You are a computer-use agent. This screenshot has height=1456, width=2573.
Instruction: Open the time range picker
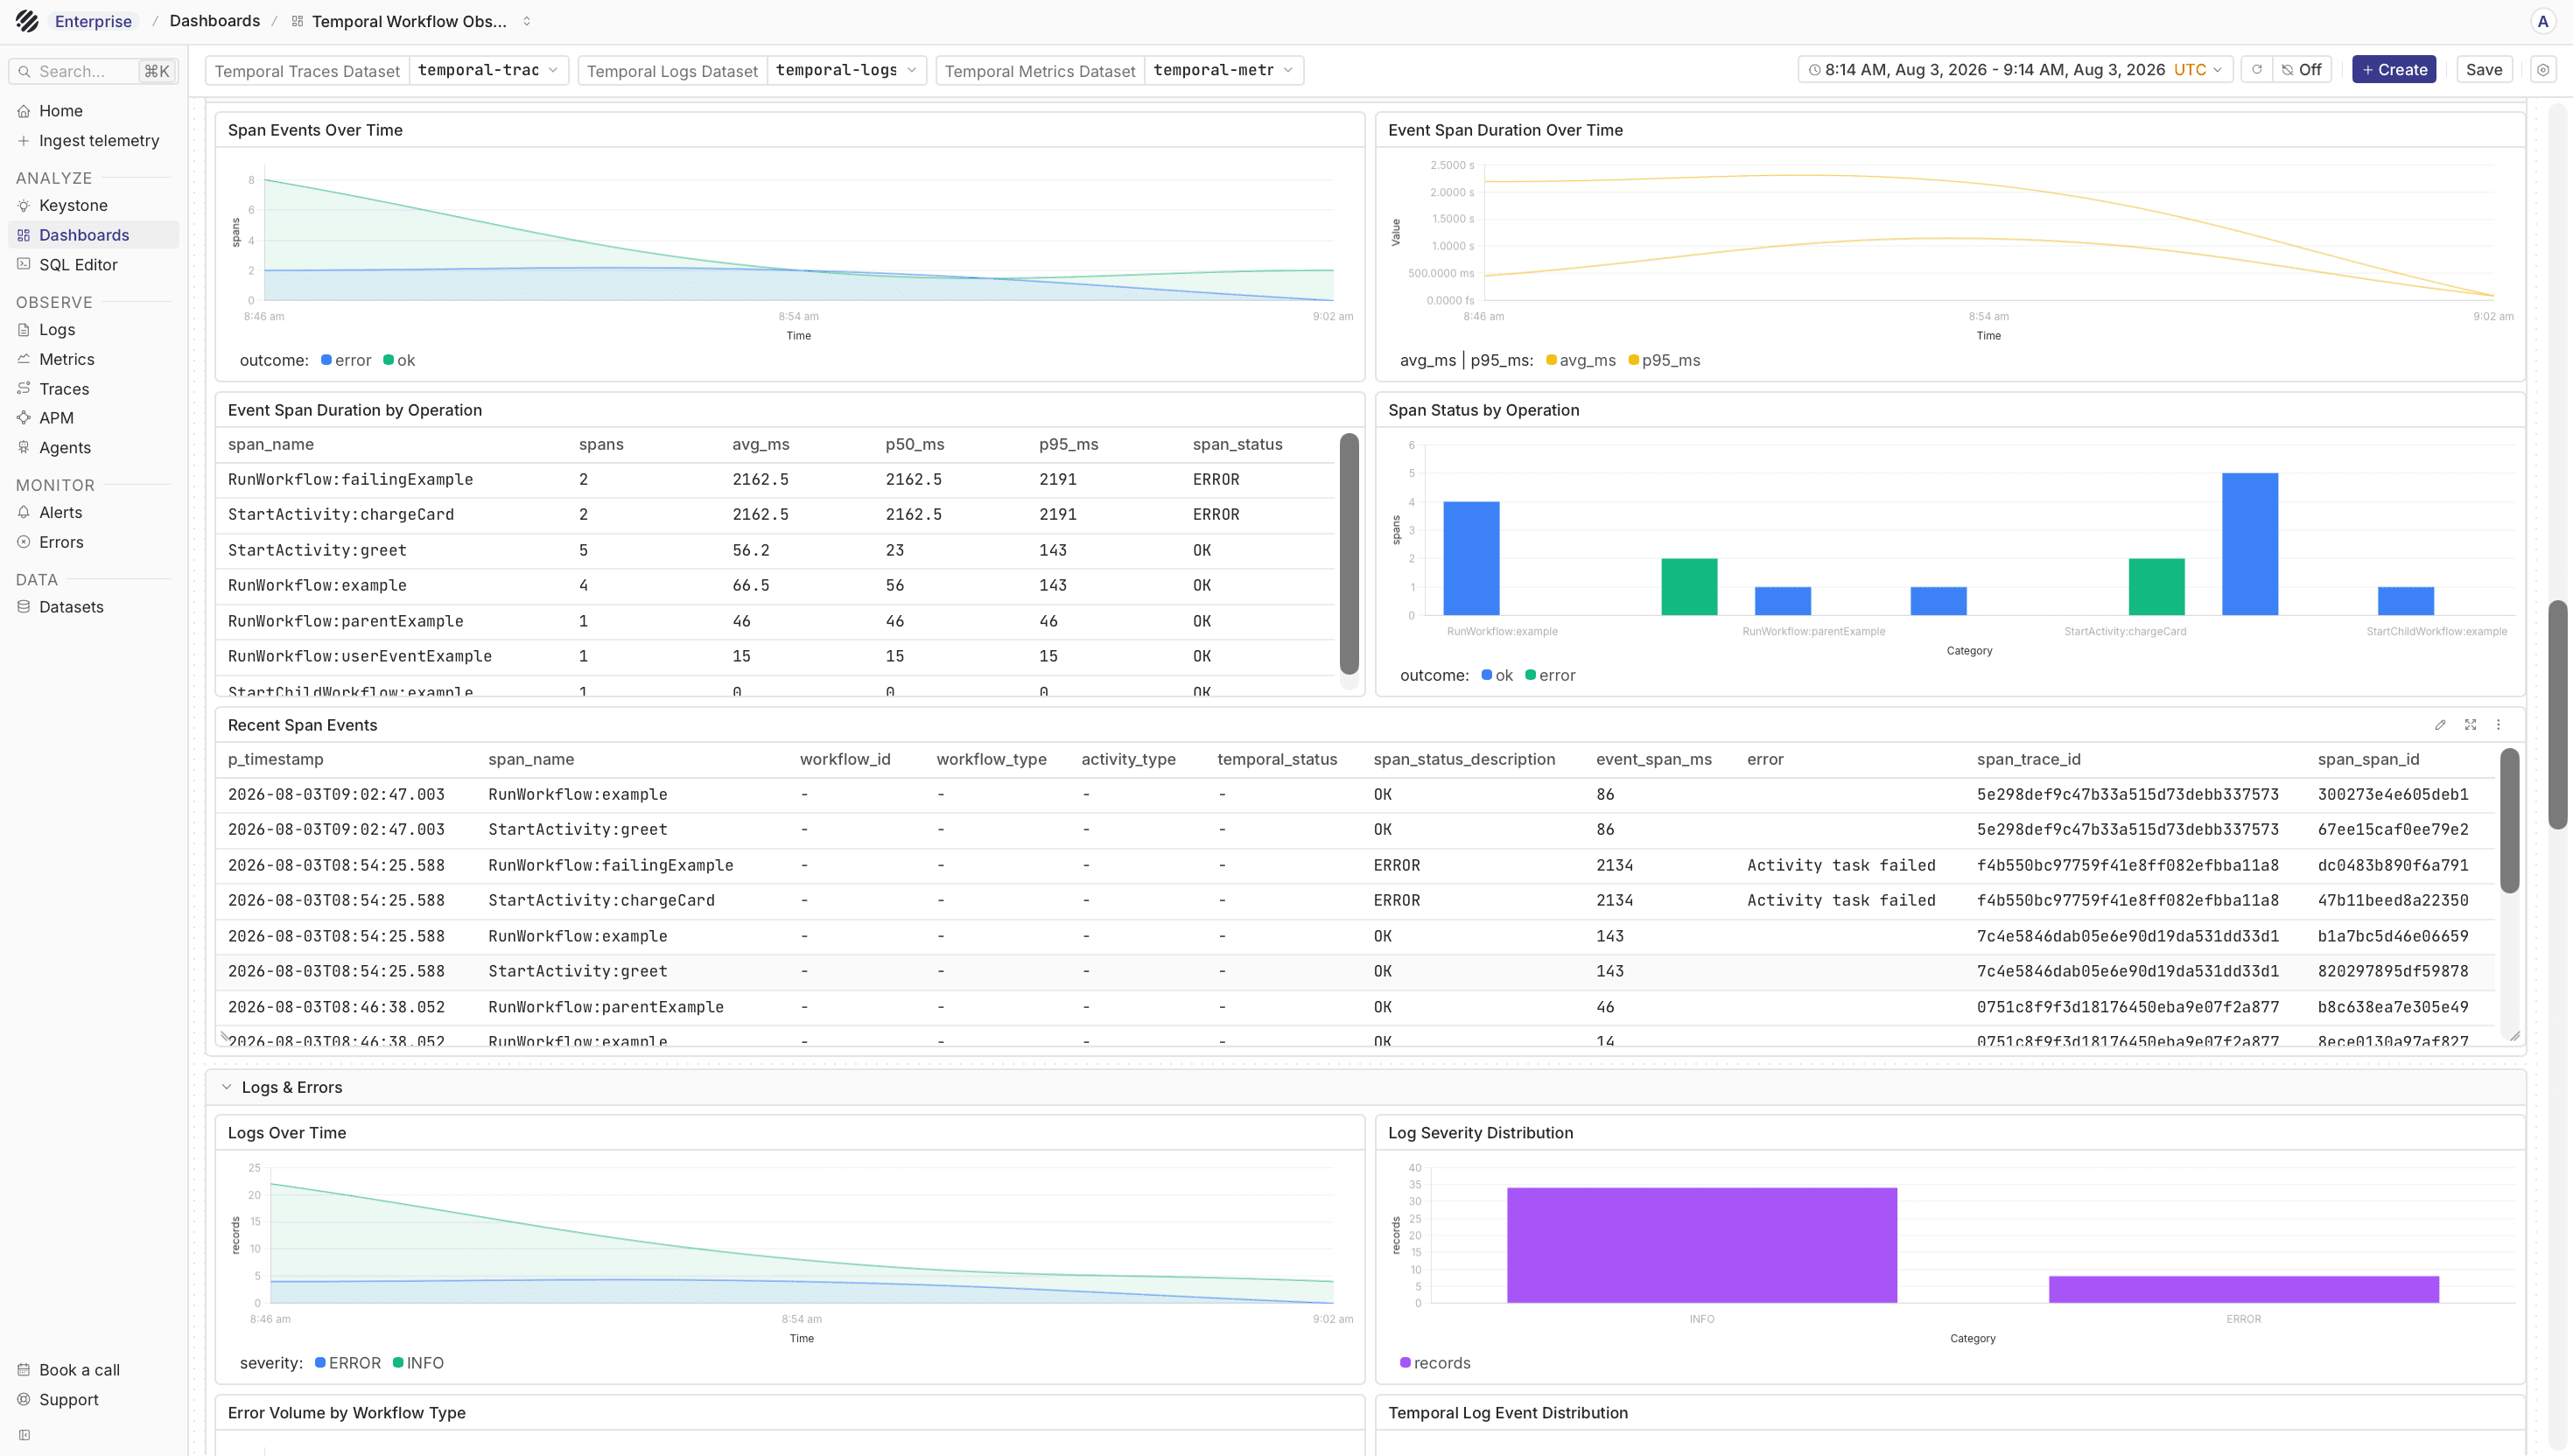pyautogui.click(x=2014, y=70)
